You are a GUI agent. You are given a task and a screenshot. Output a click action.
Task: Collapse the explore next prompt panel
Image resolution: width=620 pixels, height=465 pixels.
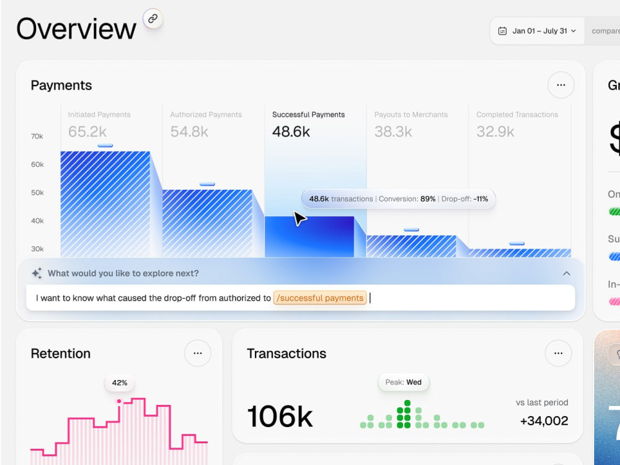click(x=566, y=273)
